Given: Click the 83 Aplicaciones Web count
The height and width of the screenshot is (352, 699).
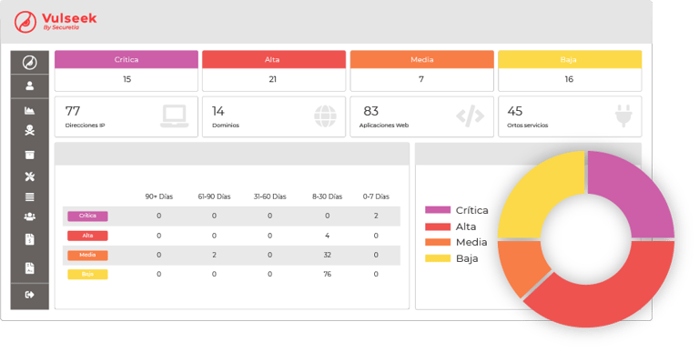Looking at the screenshot, I should pyautogui.click(x=371, y=111).
